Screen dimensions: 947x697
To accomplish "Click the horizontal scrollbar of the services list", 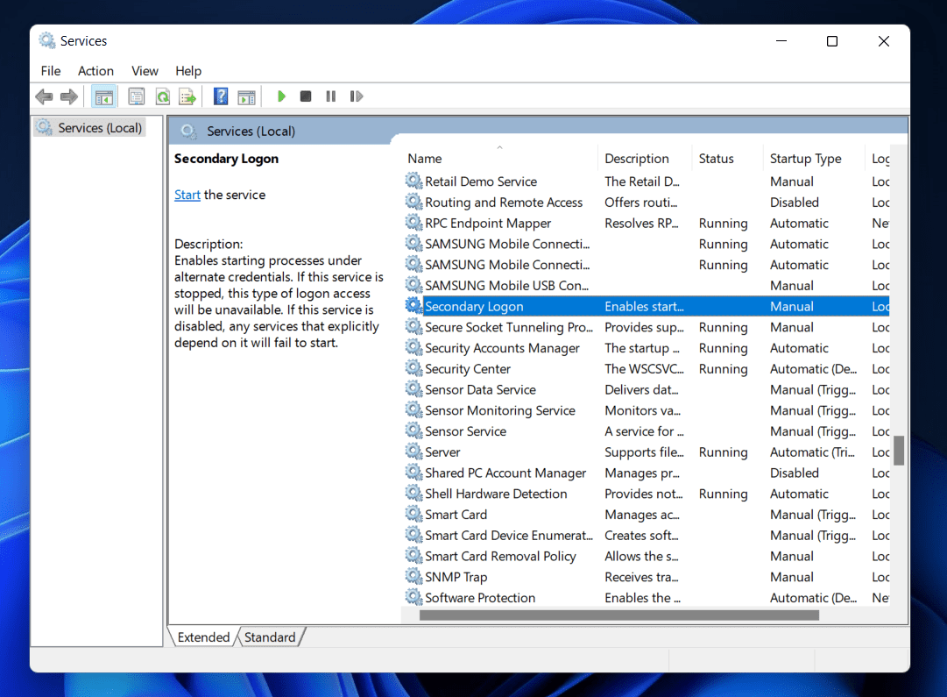I will click(x=618, y=615).
